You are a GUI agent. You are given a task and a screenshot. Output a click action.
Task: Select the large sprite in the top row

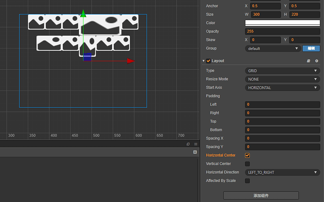click(100, 25)
